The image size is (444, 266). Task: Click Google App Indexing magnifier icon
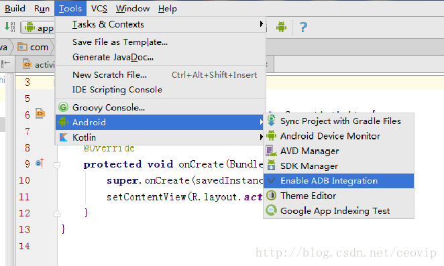(x=271, y=210)
